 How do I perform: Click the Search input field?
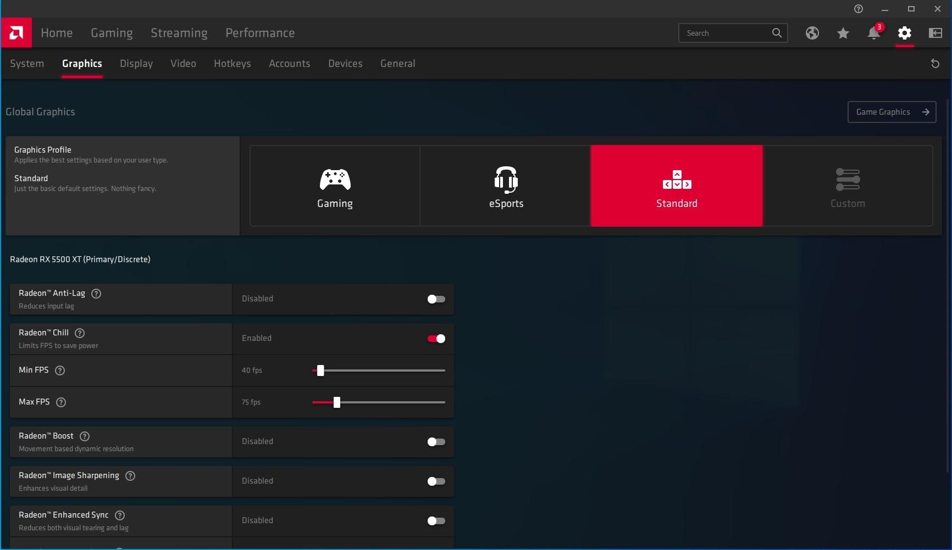pos(726,33)
